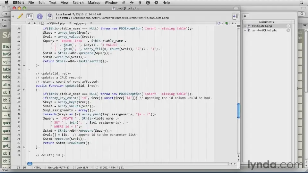
Task: Open the File Path dropdown
Action: 63,18
